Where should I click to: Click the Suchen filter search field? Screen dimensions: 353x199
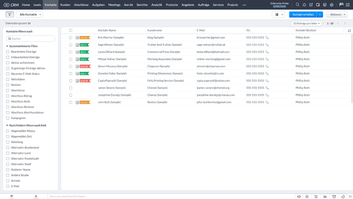tap(32, 38)
